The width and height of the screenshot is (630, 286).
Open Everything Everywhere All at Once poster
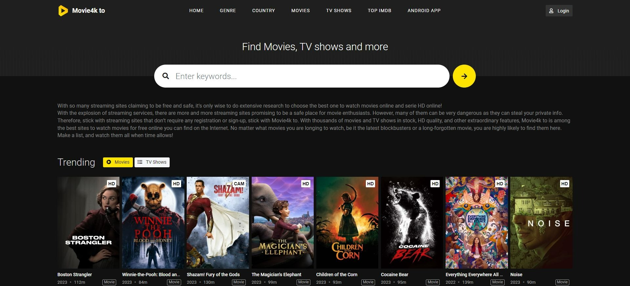pyautogui.click(x=477, y=223)
